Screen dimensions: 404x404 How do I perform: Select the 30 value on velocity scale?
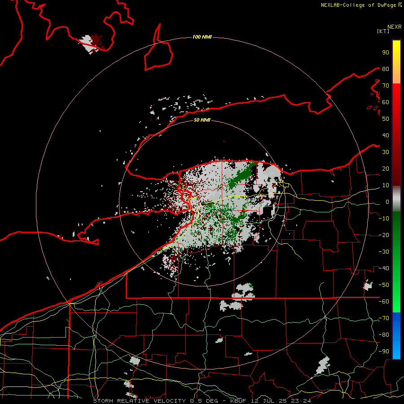point(386,152)
